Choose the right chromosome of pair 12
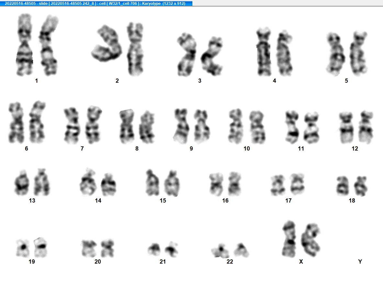 pos(366,127)
